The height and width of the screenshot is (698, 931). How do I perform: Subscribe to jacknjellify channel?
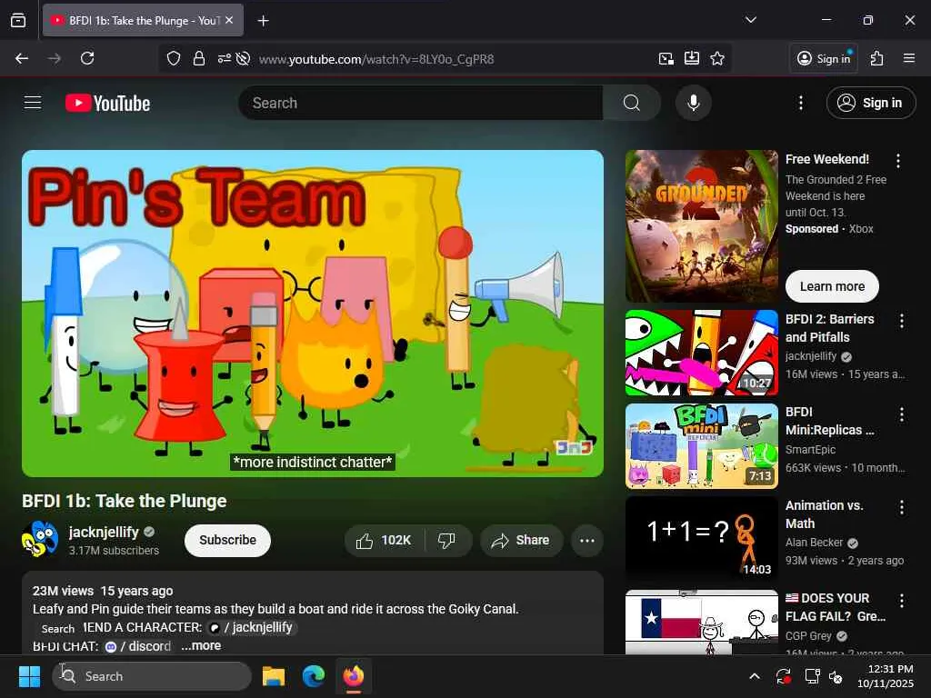tap(227, 540)
